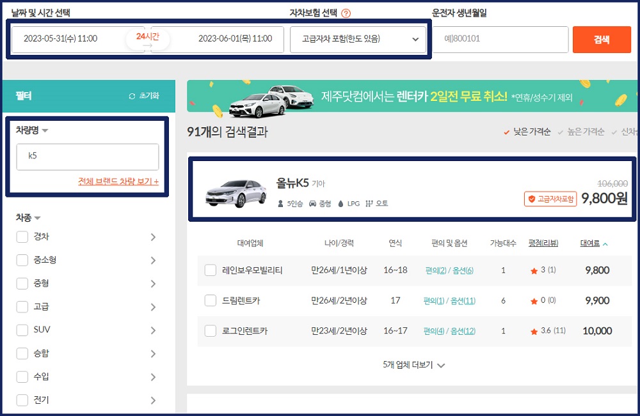Expand the SUV chevron arrow

(153, 330)
